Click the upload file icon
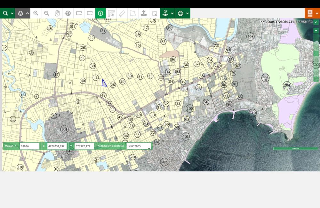 pyautogui.click(x=144, y=13)
